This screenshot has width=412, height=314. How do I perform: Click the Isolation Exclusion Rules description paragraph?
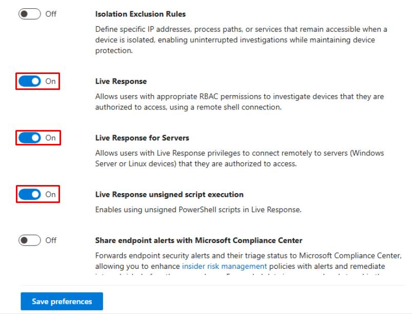coord(241,40)
